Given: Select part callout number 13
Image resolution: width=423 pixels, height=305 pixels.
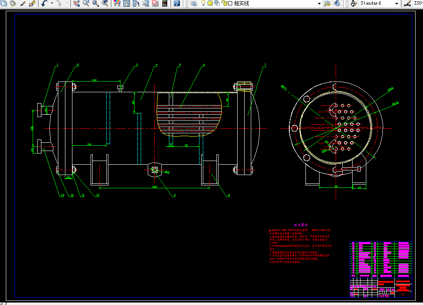Looking at the screenshot, I should coord(62,195).
